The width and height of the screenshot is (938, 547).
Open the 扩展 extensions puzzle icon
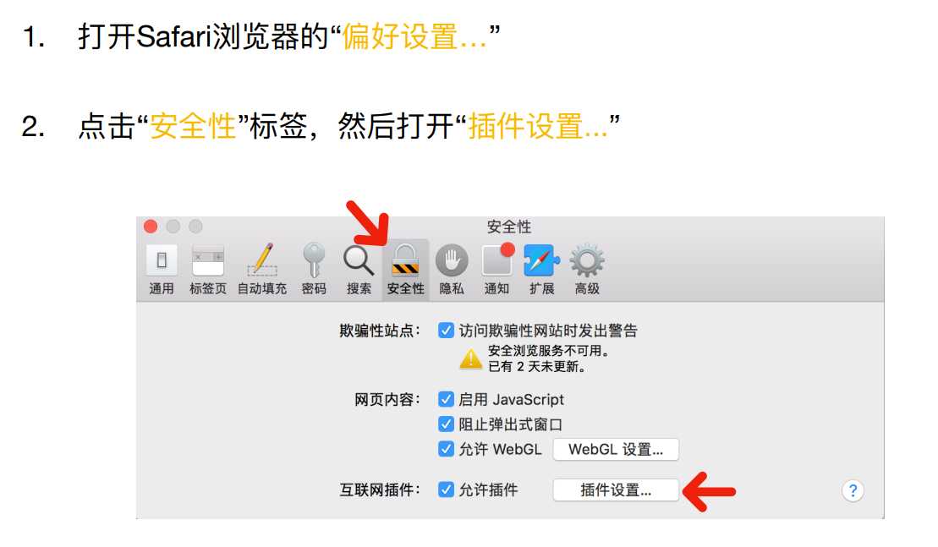click(541, 260)
